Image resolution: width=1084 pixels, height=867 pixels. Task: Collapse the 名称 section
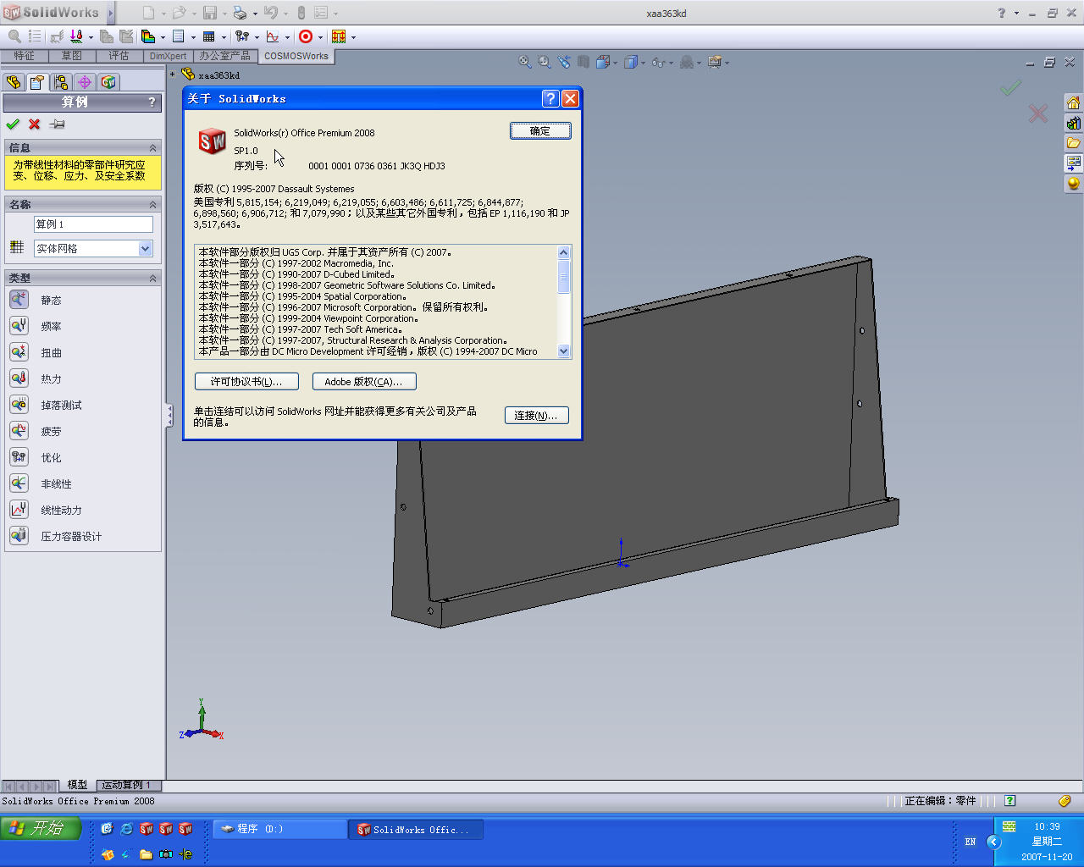152,204
